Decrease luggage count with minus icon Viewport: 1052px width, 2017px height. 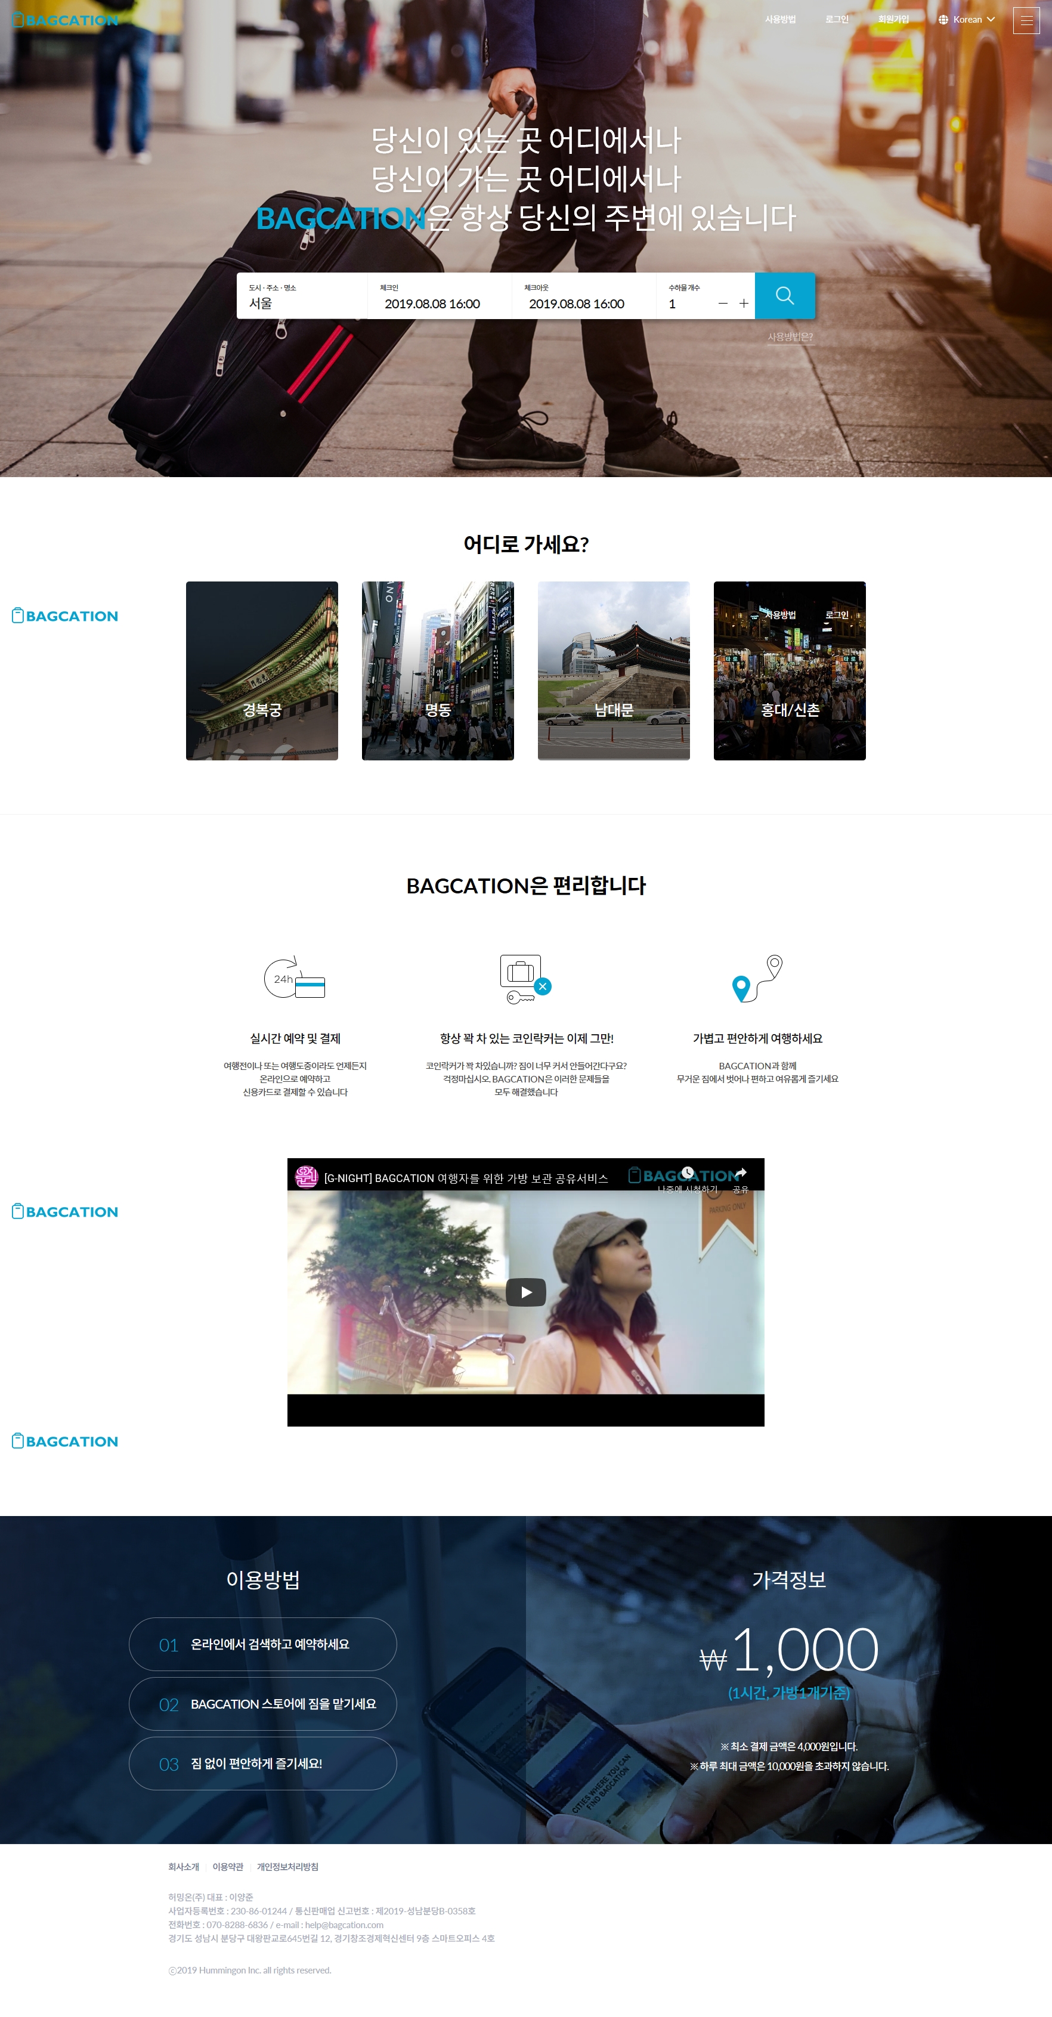pyautogui.click(x=722, y=303)
